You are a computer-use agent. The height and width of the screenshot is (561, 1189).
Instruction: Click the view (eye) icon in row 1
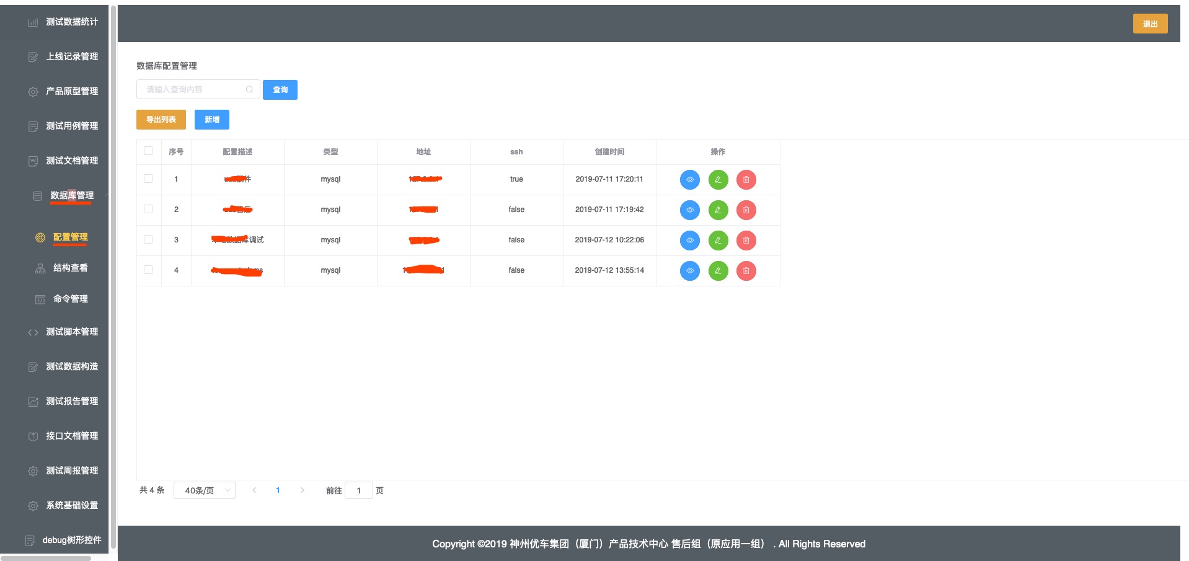coord(689,180)
